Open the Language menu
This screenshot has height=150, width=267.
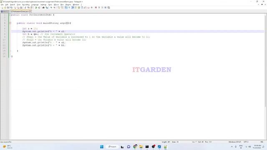pyautogui.click(x=35, y=5)
